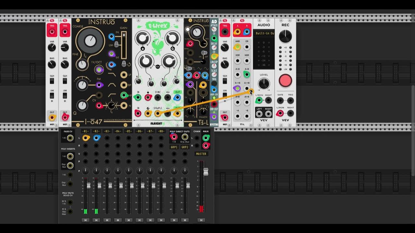
Task: Click the TRIG button on NYSTHI AD module
Action: pos(214,83)
